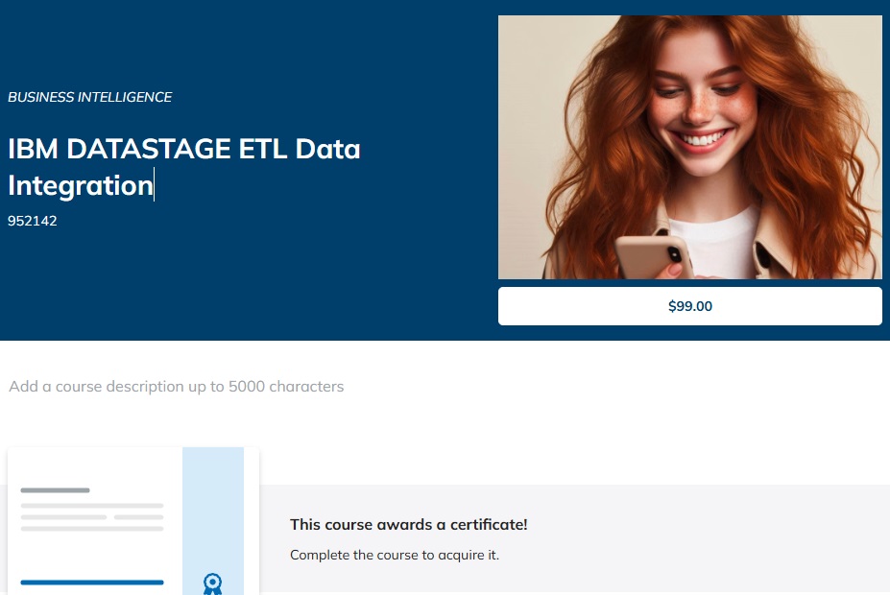Click the course image of the woman
This screenshot has height=595, width=890.
(x=689, y=147)
